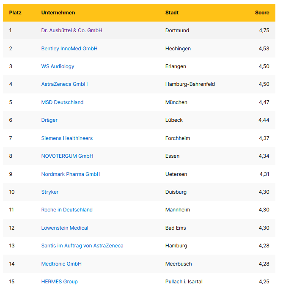This screenshot has width=283, height=299.
Task: Select the city cell Bad Ems
Action: point(176,228)
